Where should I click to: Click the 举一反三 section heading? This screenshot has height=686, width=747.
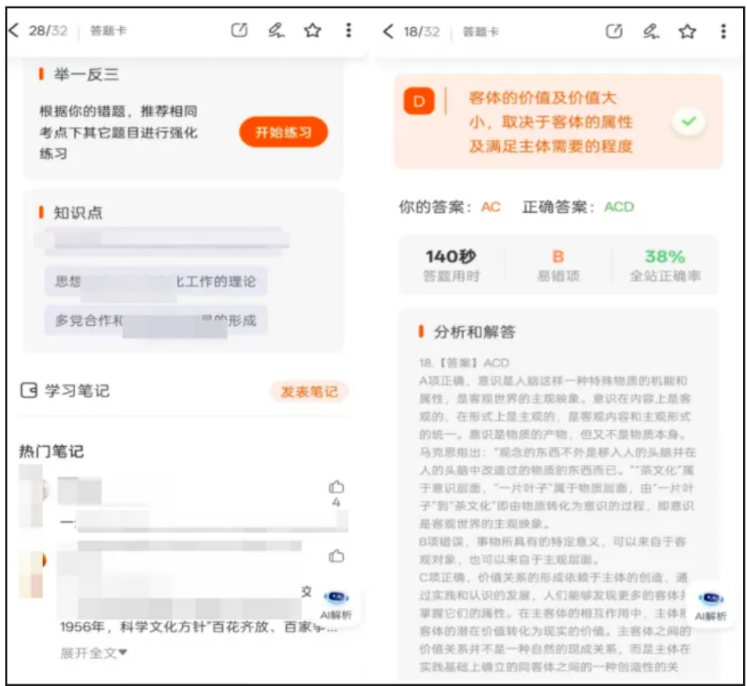(85, 74)
